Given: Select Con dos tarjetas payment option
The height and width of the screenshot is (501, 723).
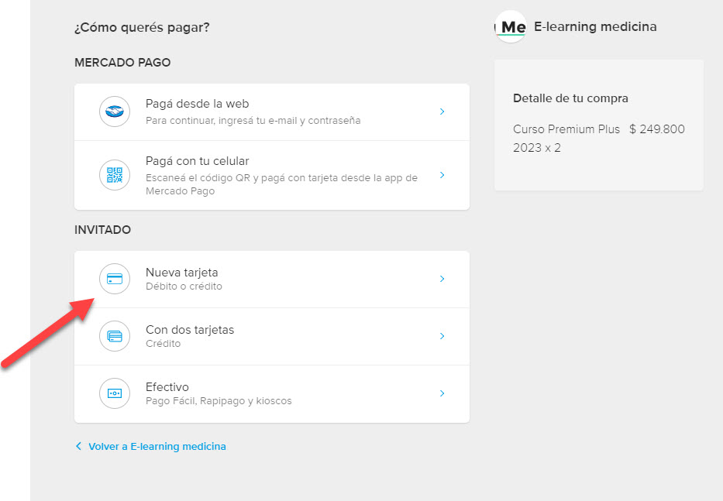Looking at the screenshot, I should pos(272,337).
